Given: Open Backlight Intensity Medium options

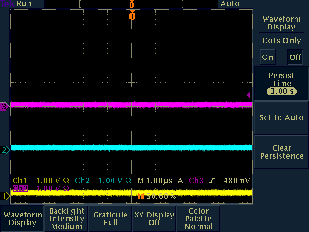Looking at the screenshot, I should 67,218.
